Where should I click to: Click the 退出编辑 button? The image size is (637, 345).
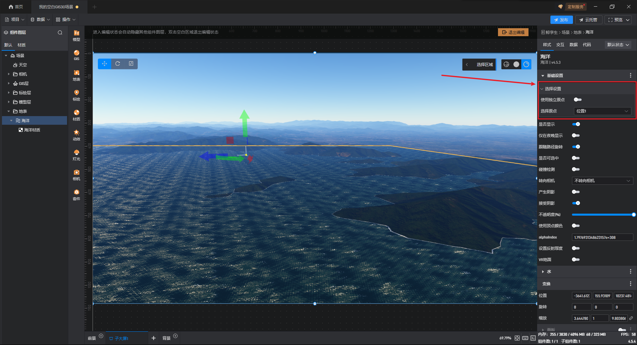(x=513, y=32)
